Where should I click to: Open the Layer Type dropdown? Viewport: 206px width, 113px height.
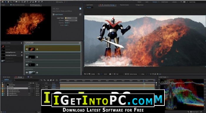tap(71, 18)
